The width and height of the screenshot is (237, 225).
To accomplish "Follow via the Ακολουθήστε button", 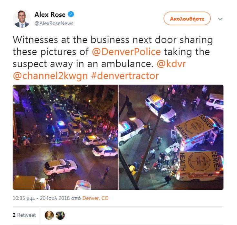I will pos(187,19).
